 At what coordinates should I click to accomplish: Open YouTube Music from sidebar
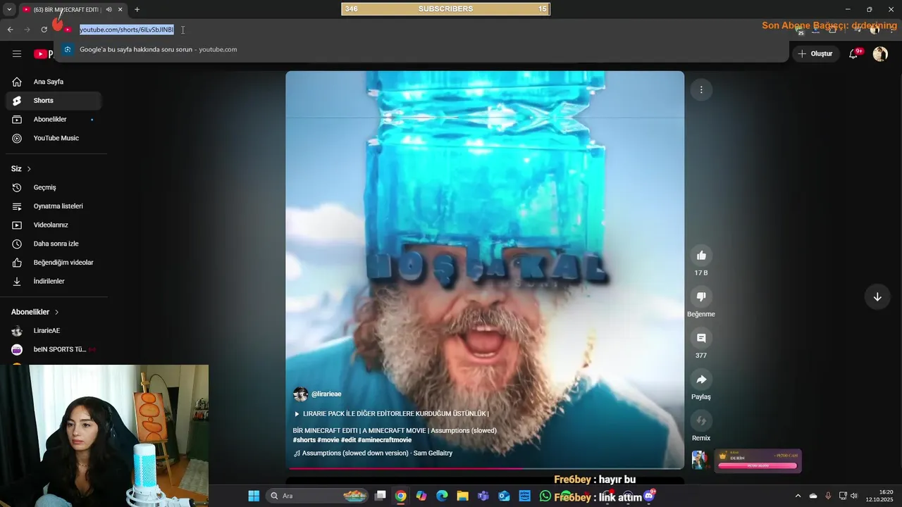click(54, 138)
